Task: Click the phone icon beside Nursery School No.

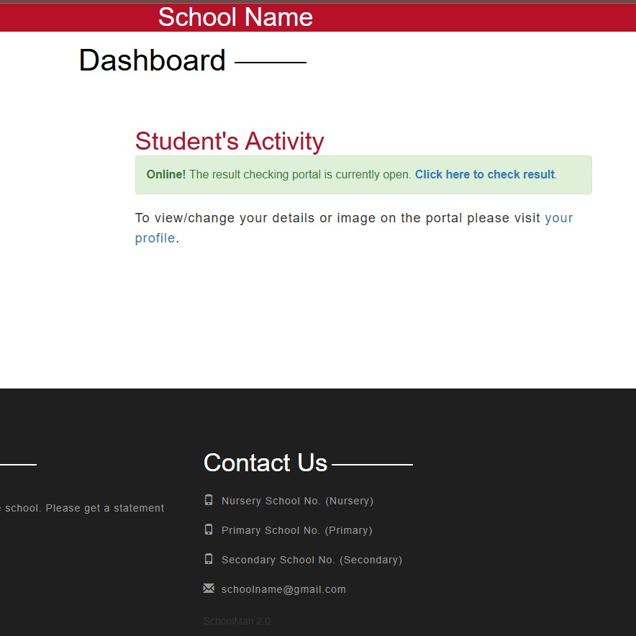Action: pos(209,500)
